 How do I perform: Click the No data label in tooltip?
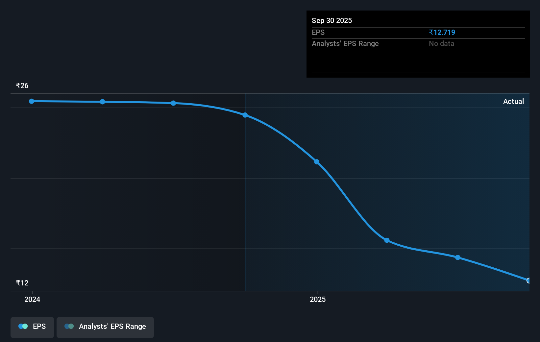[441, 43]
